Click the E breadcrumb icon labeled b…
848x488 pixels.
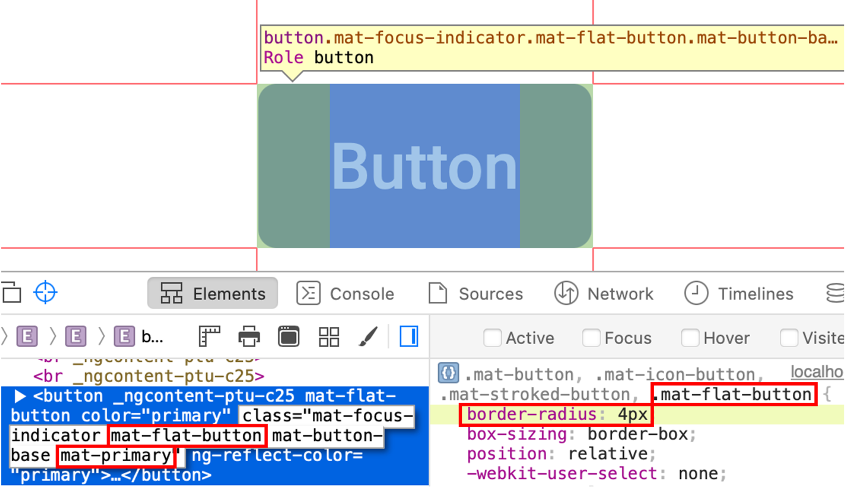tap(124, 336)
